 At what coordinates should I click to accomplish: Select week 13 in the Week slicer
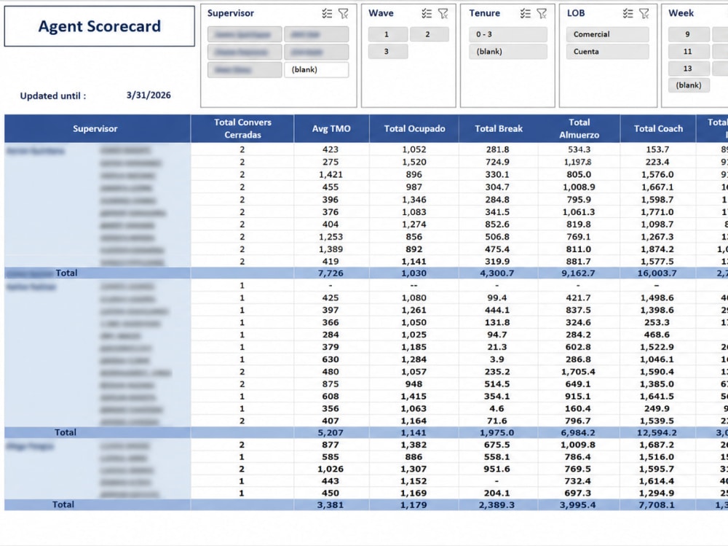click(x=689, y=69)
